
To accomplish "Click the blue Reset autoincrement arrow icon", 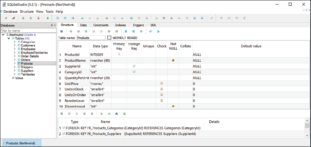I will click(158, 31).
